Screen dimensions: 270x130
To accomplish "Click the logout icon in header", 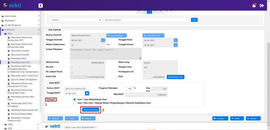I will [262, 6].
